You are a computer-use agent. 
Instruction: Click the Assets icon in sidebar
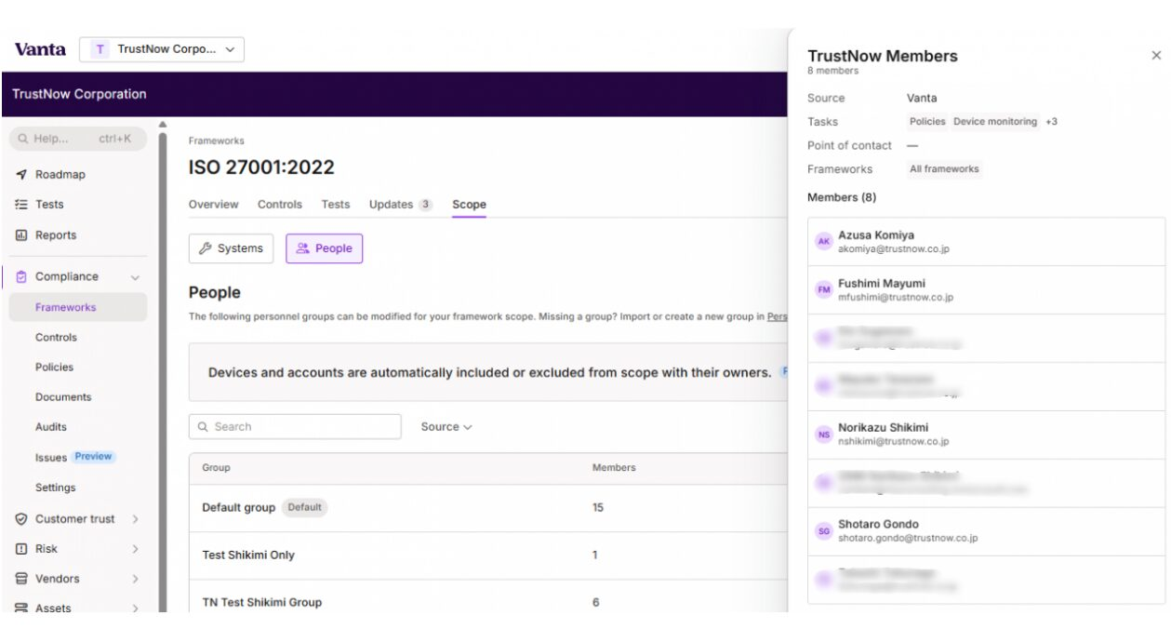pyautogui.click(x=21, y=609)
